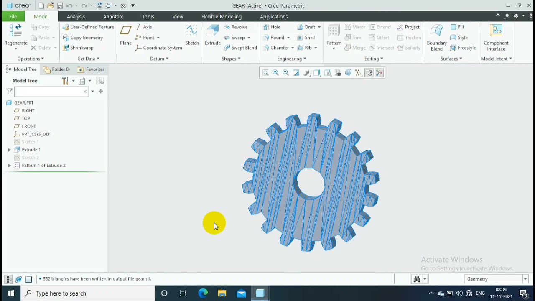The width and height of the screenshot is (535, 301).
Task: Open the File menu
Action: [x=13, y=17]
